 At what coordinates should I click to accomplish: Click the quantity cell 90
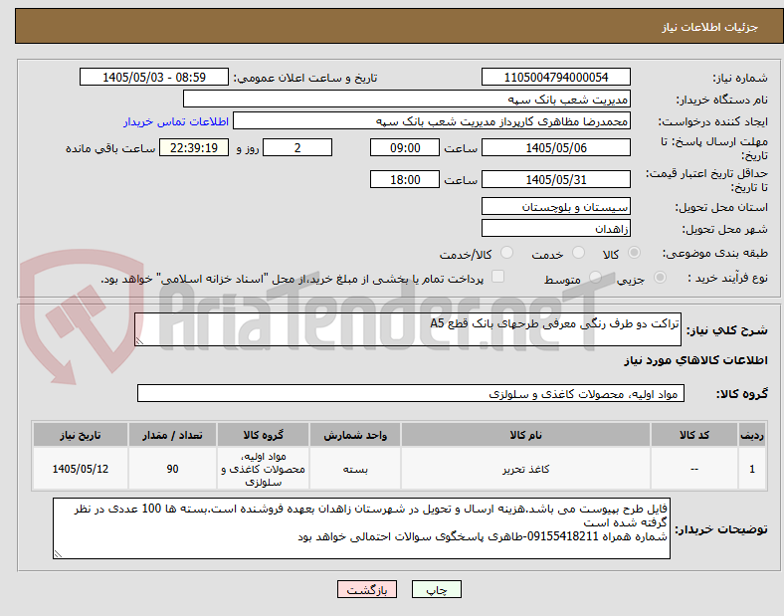[x=172, y=469]
